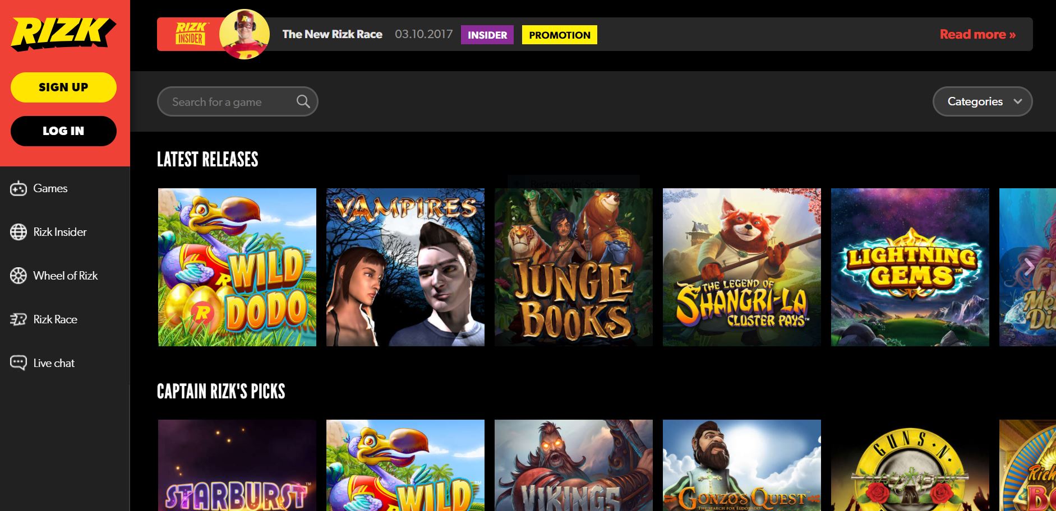The height and width of the screenshot is (511, 1056).
Task: Click the Live chat bubble icon
Action: (x=19, y=363)
